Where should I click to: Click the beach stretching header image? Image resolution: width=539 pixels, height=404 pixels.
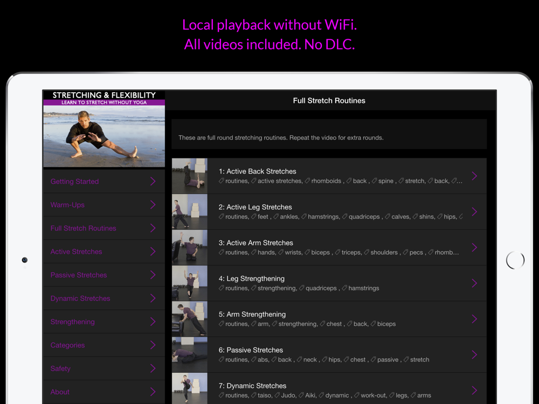pos(104,136)
